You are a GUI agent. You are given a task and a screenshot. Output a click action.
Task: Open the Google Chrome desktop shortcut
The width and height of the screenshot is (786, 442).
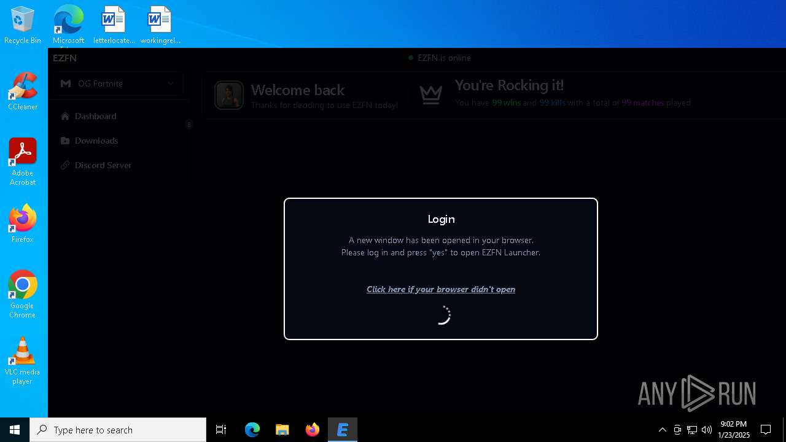[x=23, y=295]
